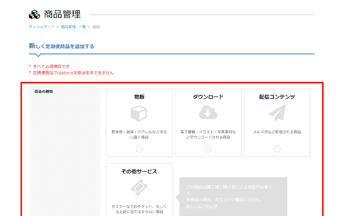
Task: Pick the 配信コンテンツ radio button
Action: (277, 149)
